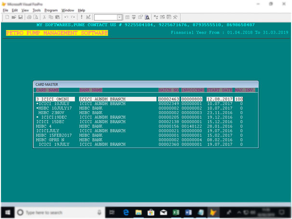The image size is (292, 219).
Task: Select the 'HSBC 10JULY17' card row
Action: click(139, 108)
